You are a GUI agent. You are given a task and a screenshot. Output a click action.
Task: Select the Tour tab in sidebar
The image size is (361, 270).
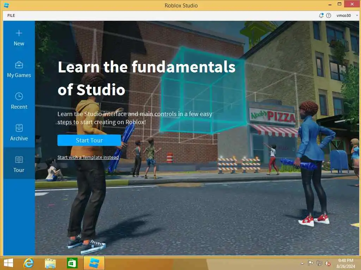(x=19, y=163)
